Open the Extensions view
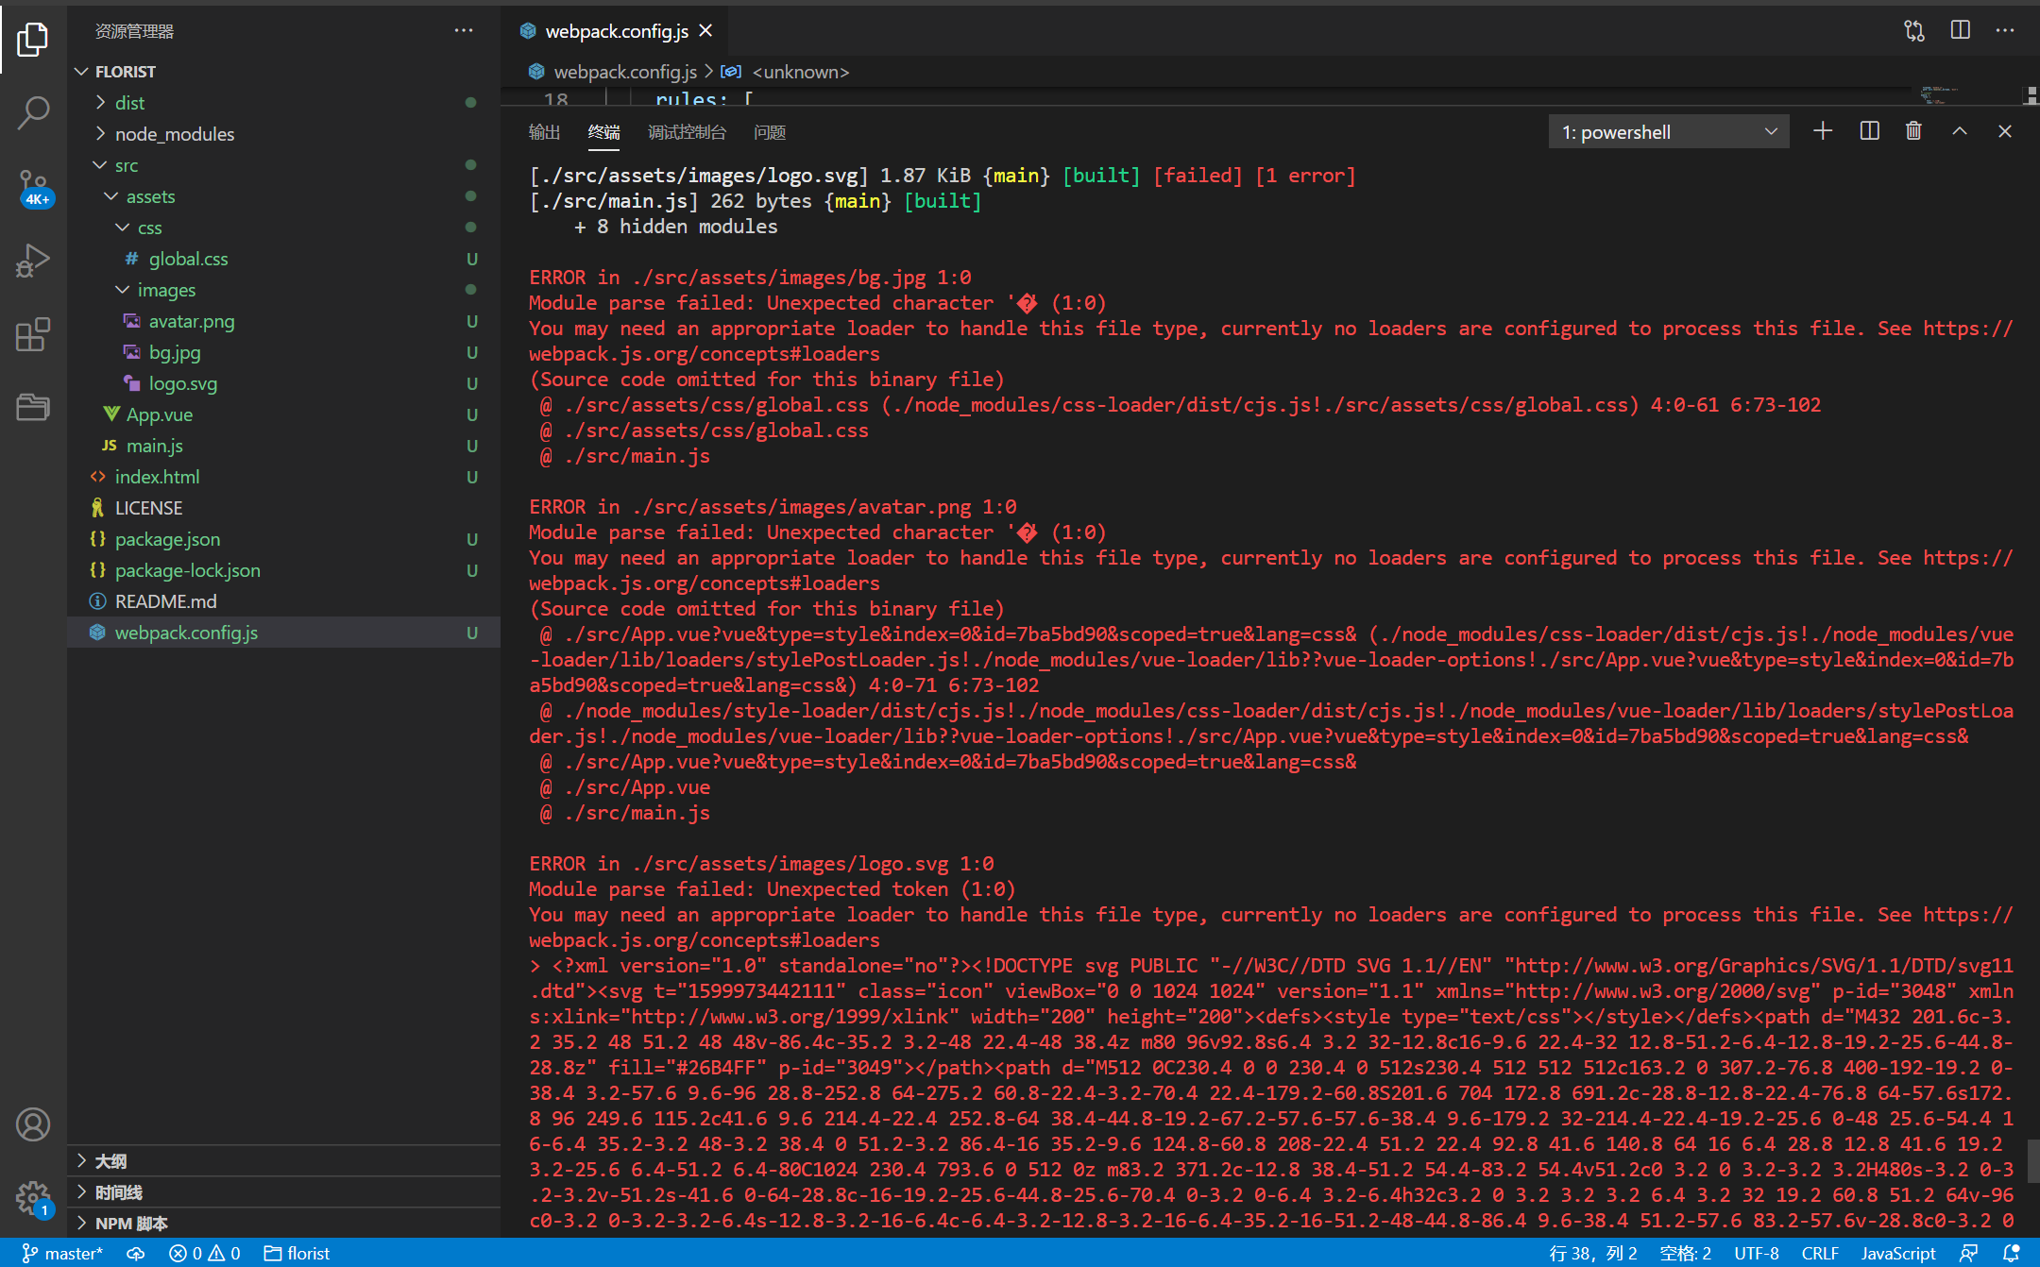 point(33,334)
